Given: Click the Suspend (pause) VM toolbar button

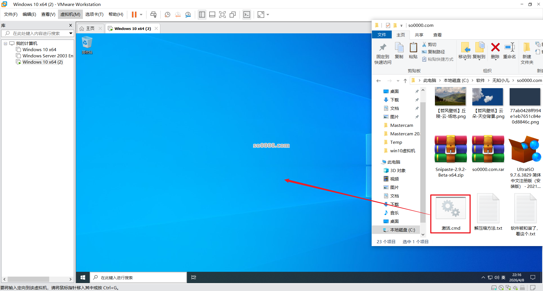Looking at the screenshot, I should (x=134, y=15).
